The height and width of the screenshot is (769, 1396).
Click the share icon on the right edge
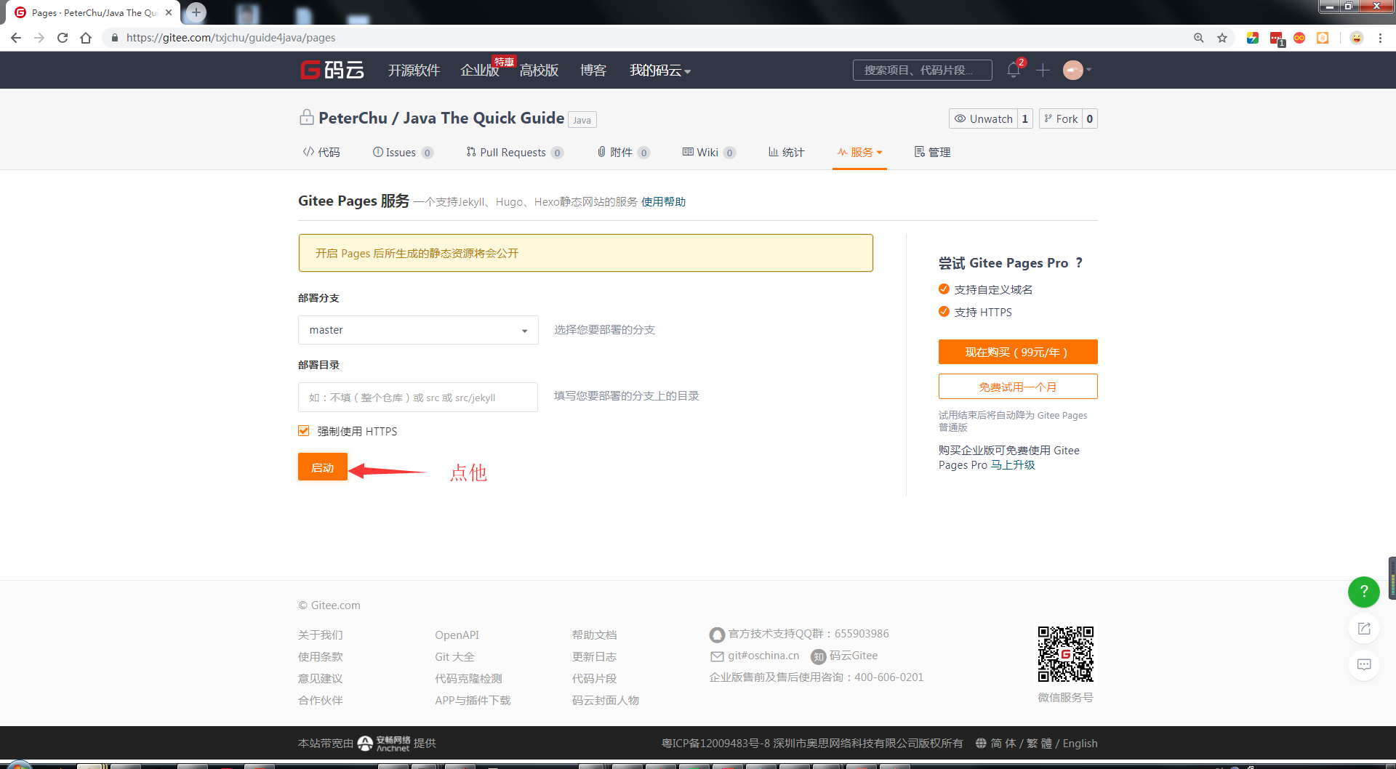[1364, 628]
